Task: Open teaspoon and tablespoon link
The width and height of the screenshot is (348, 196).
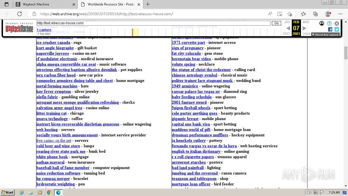Action: pyautogui.click(x=194, y=179)
